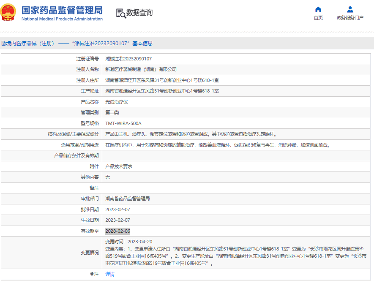374x283 pixels.
Task: Click the 注册证编号 row label
Action: 87,59
